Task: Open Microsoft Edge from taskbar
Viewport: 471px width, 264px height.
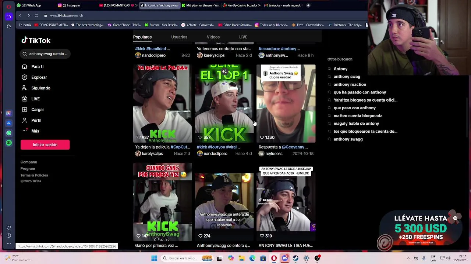Action: (x=252, y=258)
